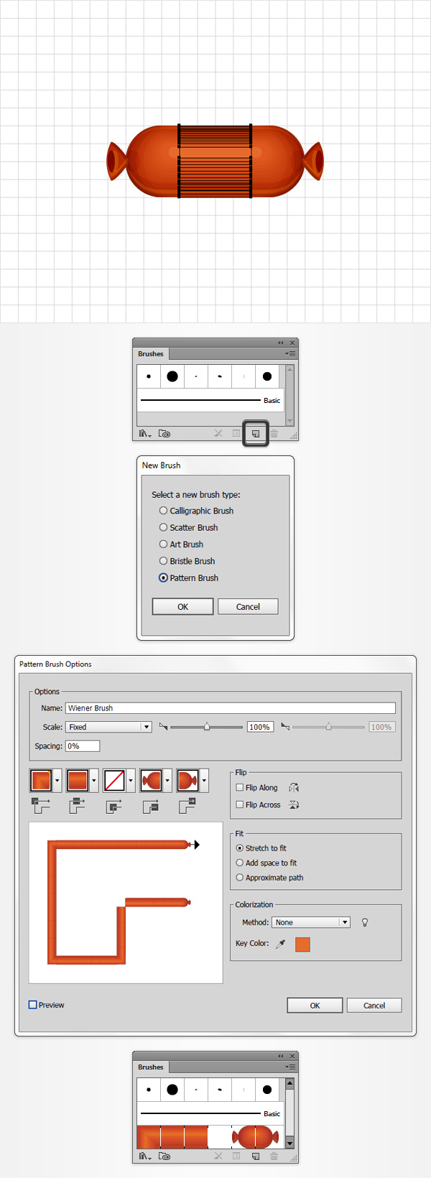This screenshot has width=431, height=1178.
Task: Open Brush Libraries menu in upper Brushes panel
Action: (145, 434)
